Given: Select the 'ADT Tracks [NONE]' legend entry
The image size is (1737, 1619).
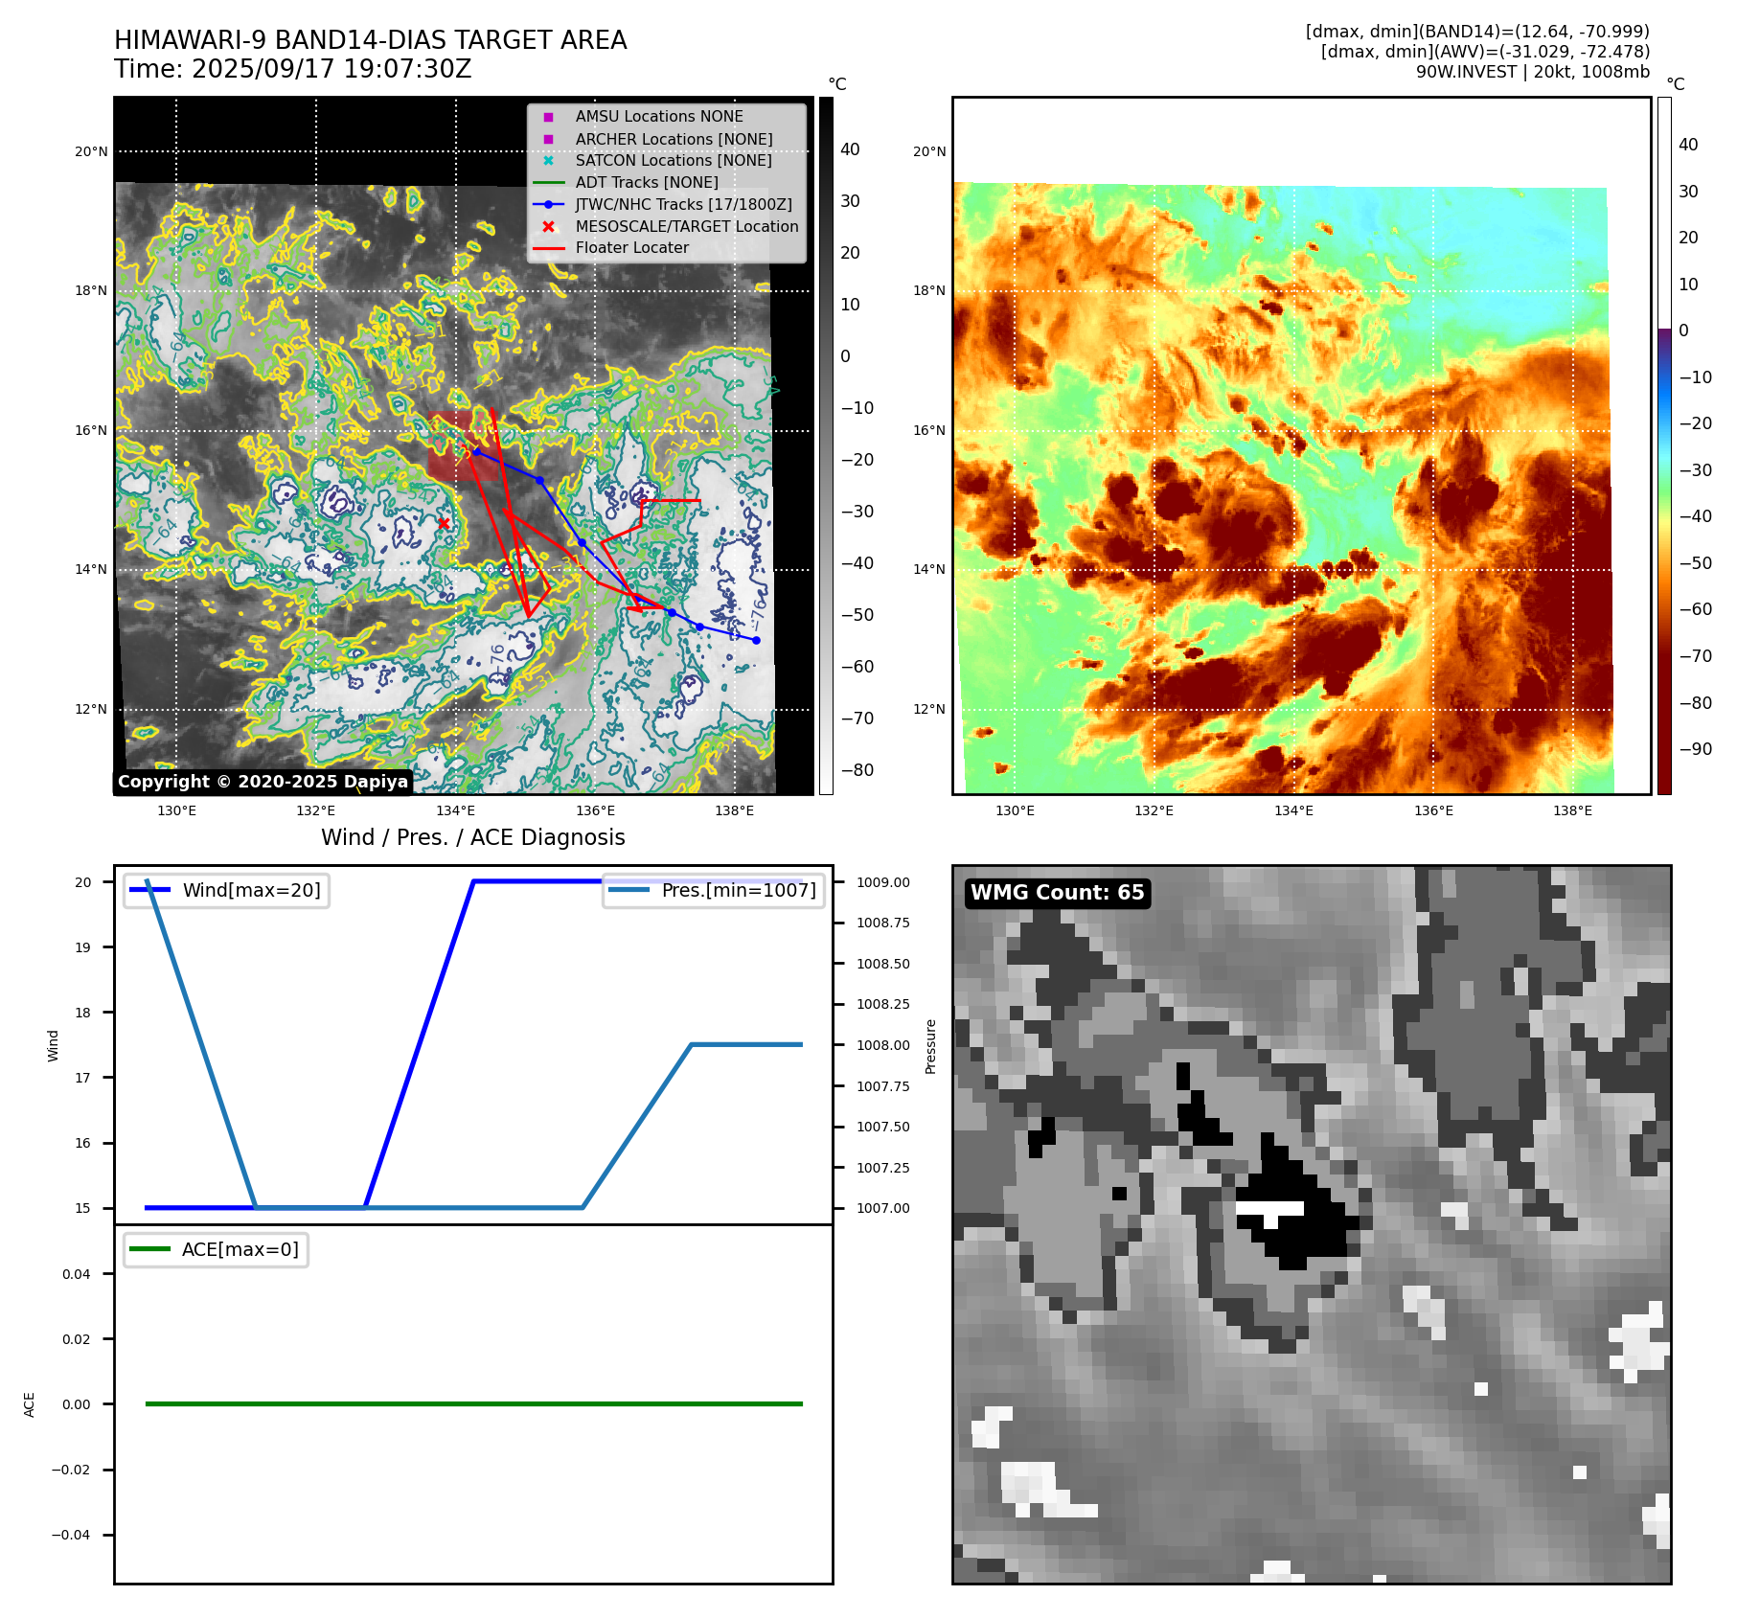Looking at the screenshot, I should 647,183.
